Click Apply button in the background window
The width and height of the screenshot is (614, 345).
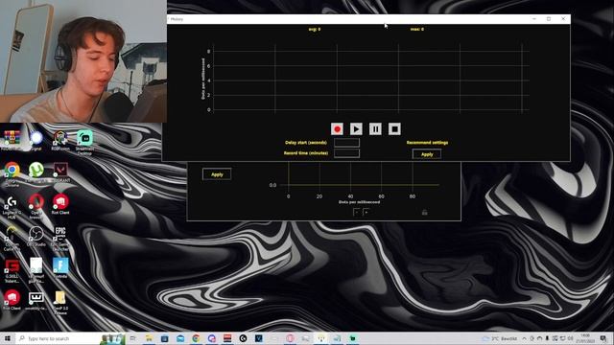click(217, 174)
